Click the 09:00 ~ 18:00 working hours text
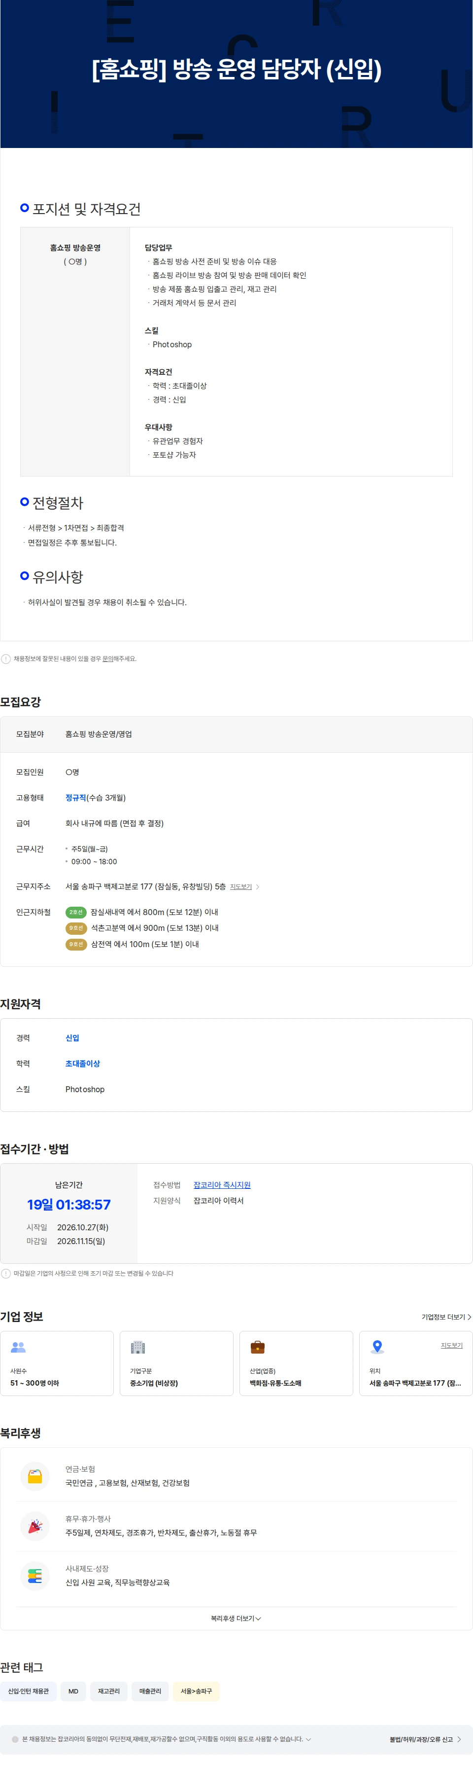This screenshot has width=473, height=1765. tap(94, 861)
